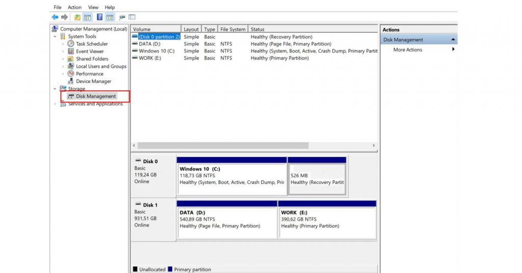Open the Action menu

click(x=74, y=7)
